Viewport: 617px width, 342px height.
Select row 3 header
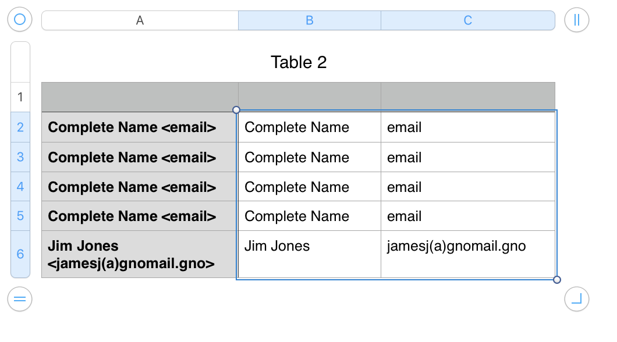(20, 156)
